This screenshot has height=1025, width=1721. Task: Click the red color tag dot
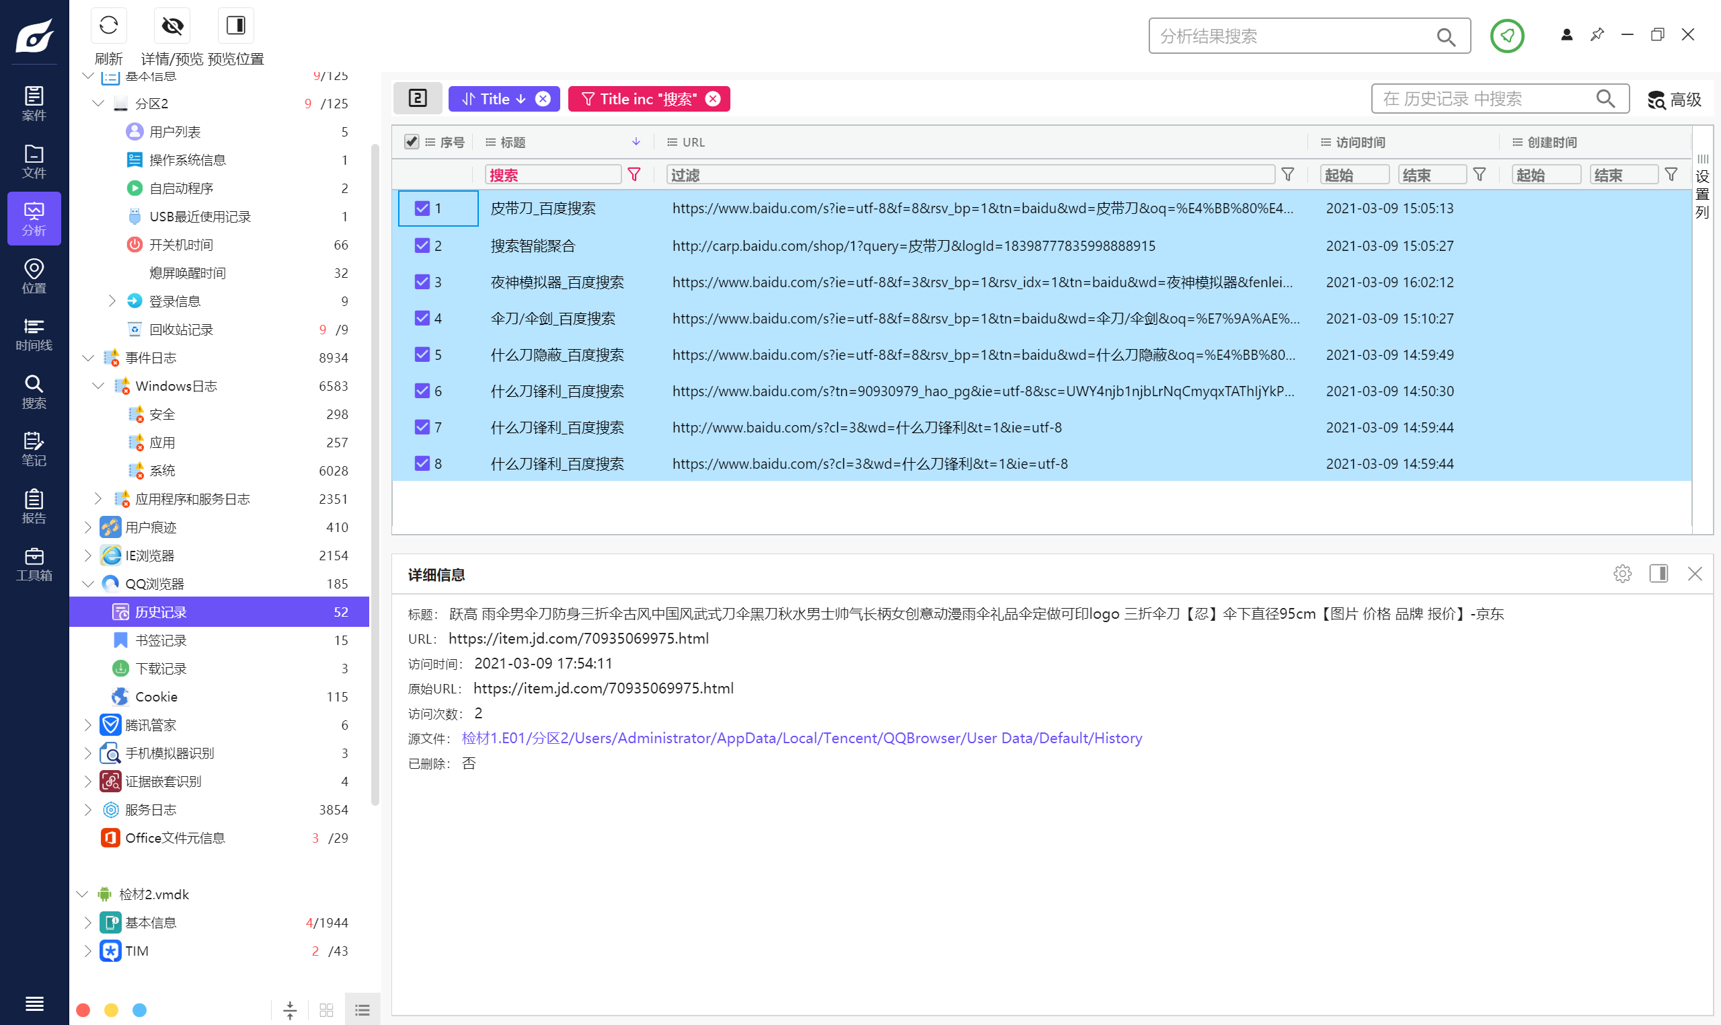[x=83, y=1010]
